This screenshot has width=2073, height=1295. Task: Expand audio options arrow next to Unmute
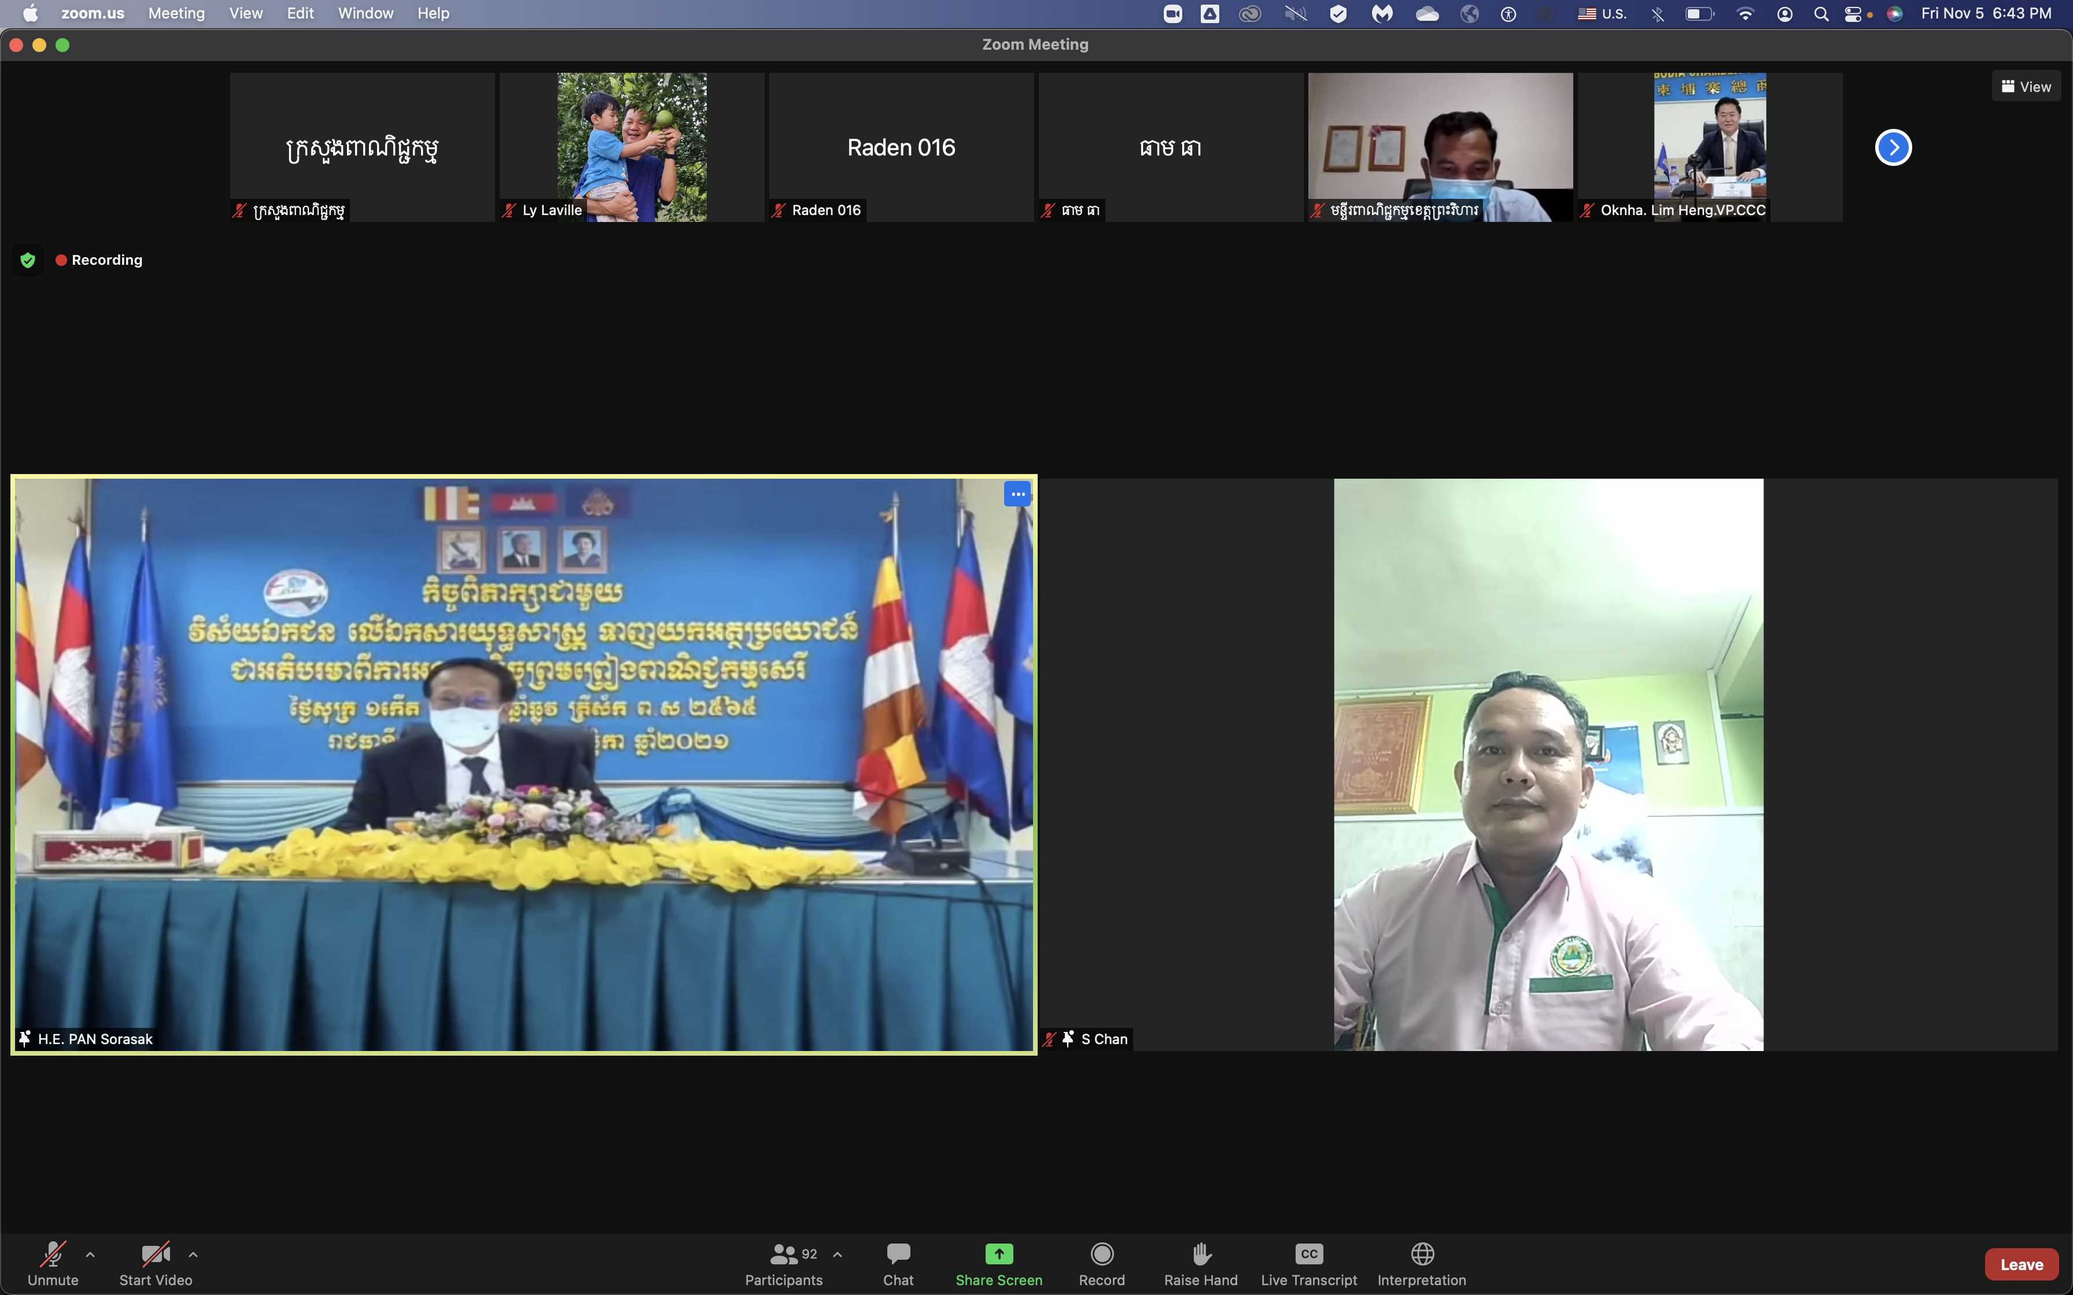(90, 1255)
